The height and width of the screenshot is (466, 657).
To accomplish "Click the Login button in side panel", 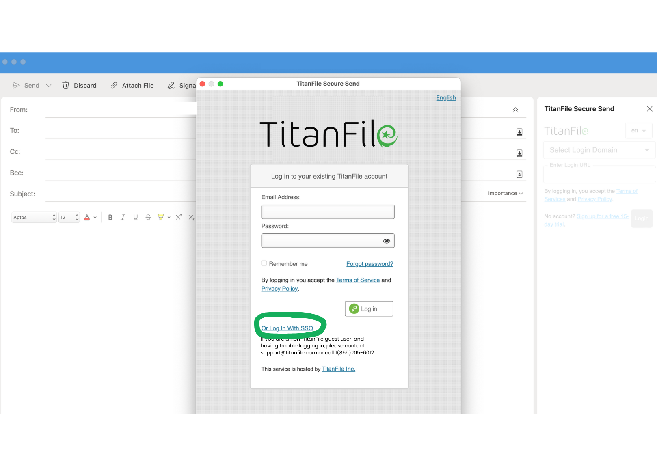I will [642, 218].
